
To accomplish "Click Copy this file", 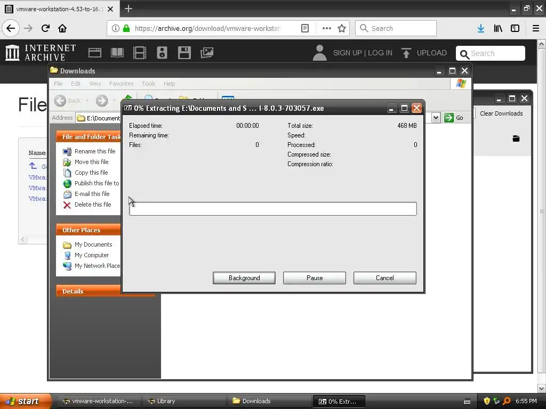I will [91, 173].
